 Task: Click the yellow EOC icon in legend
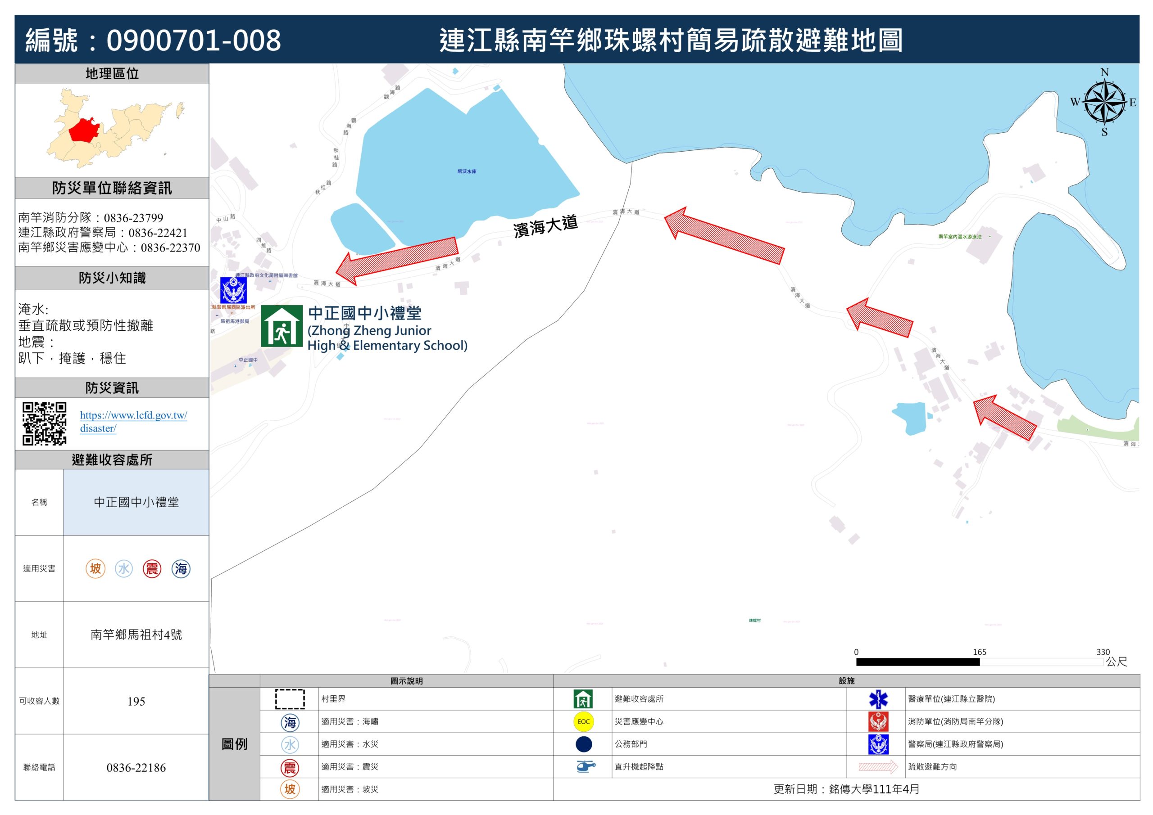583,722
